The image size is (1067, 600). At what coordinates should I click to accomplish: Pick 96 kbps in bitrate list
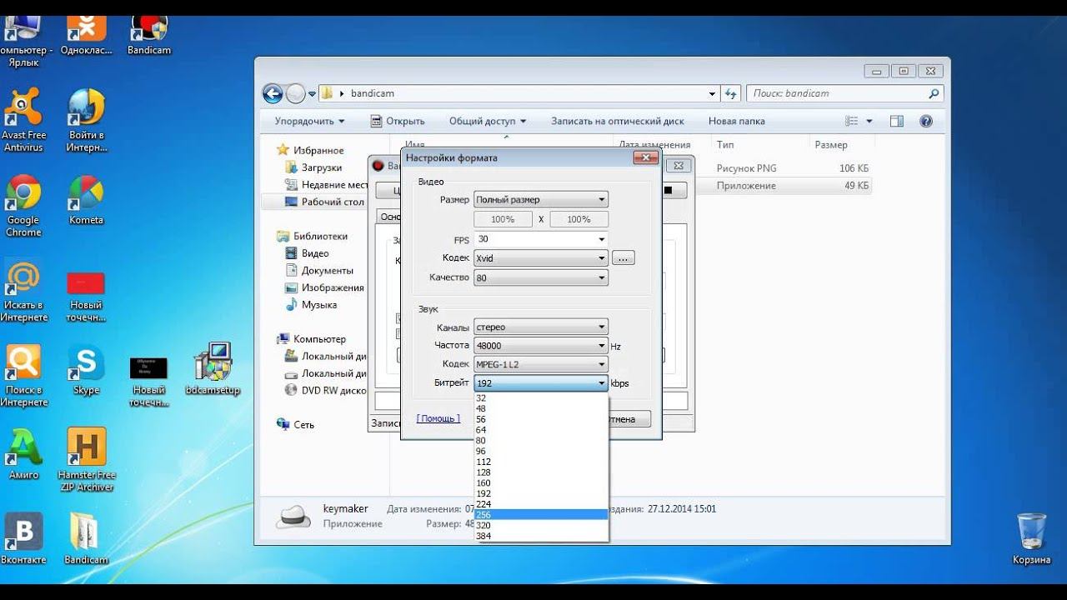[x=541, y=451]
